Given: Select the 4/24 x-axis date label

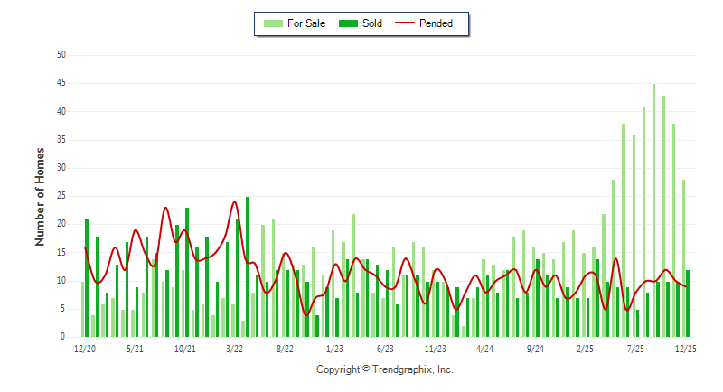Looking at the screenshot, I should click(x=484, y=349).
